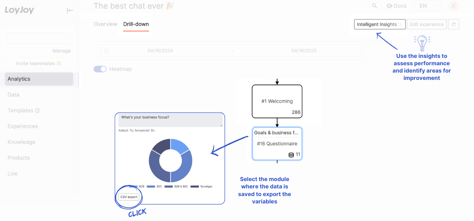Open the EN language dropdown

click(427, 6)
